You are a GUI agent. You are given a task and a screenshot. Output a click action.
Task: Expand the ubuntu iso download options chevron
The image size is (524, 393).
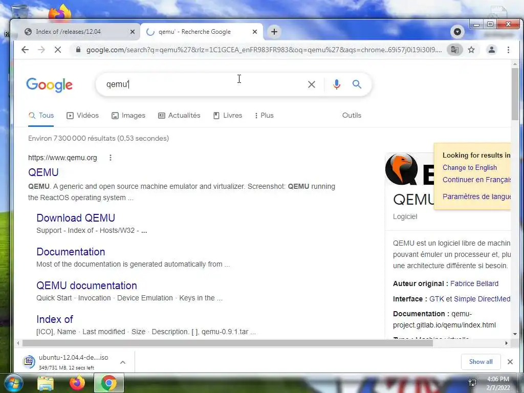[x=123, y=362]
